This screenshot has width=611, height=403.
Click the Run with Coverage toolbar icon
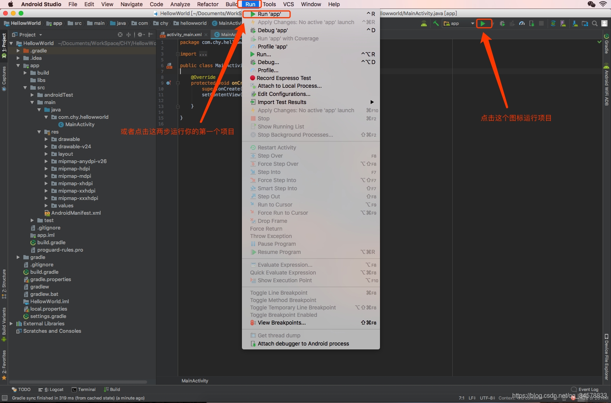pyautogui.click(x=512, y=23)
